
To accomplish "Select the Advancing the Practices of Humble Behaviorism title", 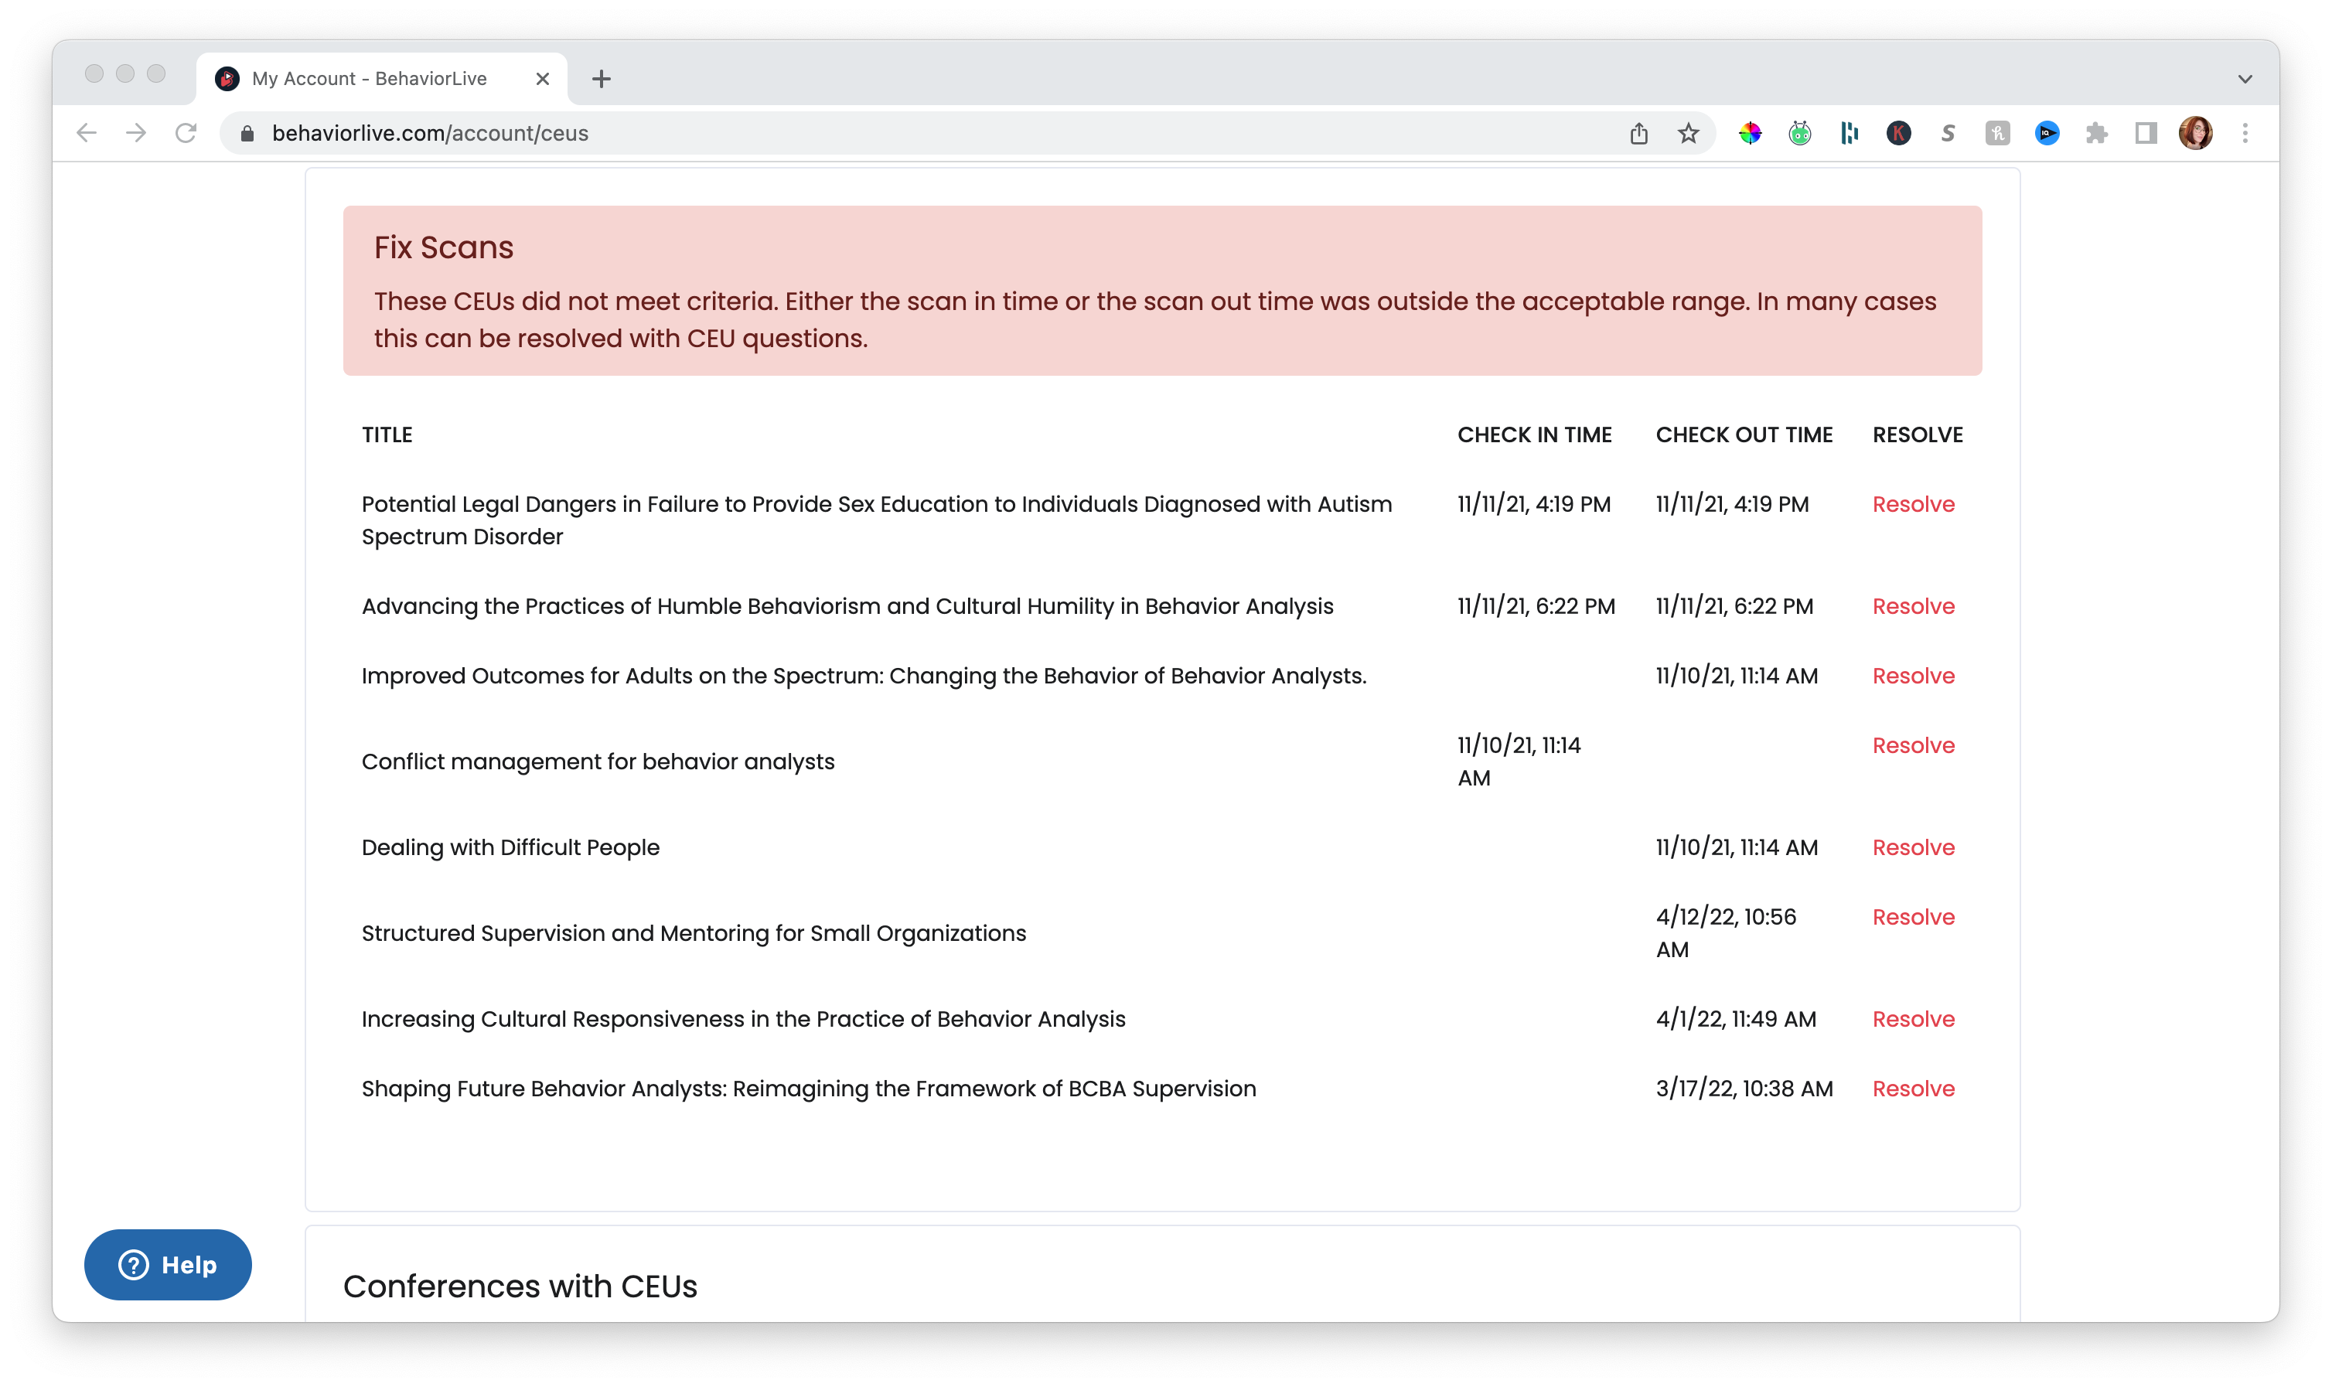I will (847, 605).
